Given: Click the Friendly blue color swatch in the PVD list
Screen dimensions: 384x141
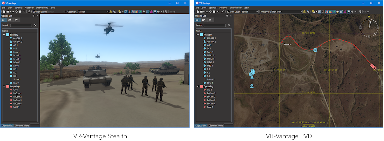Looking at the screenshot, I should click(202, 35).
